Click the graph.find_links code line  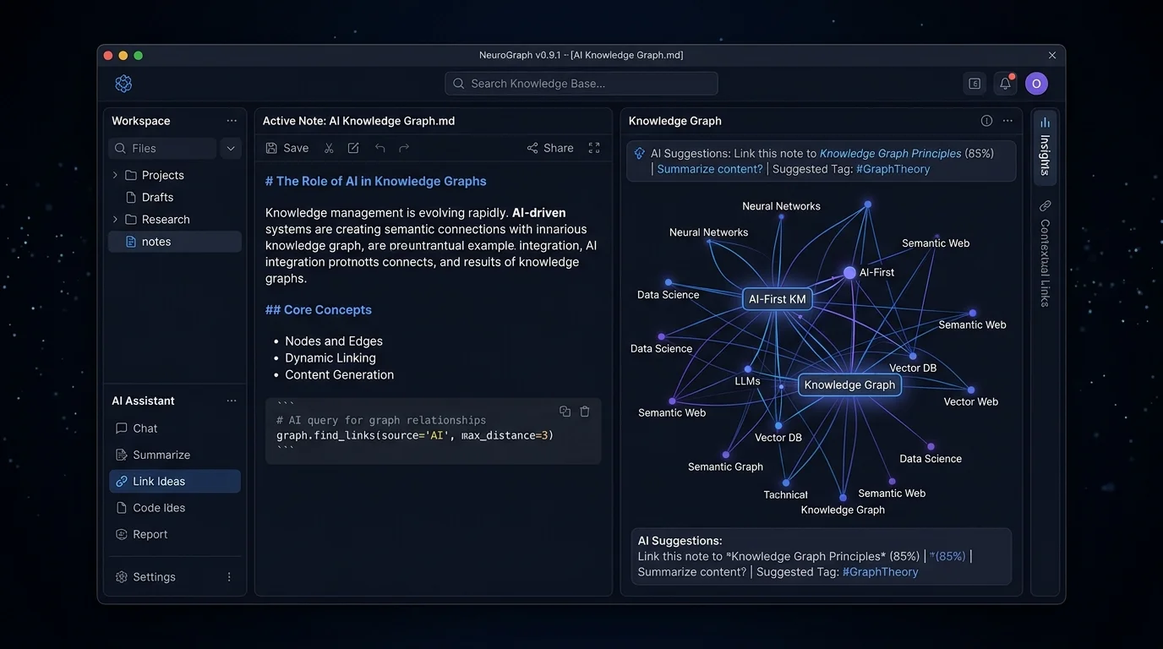415,435
